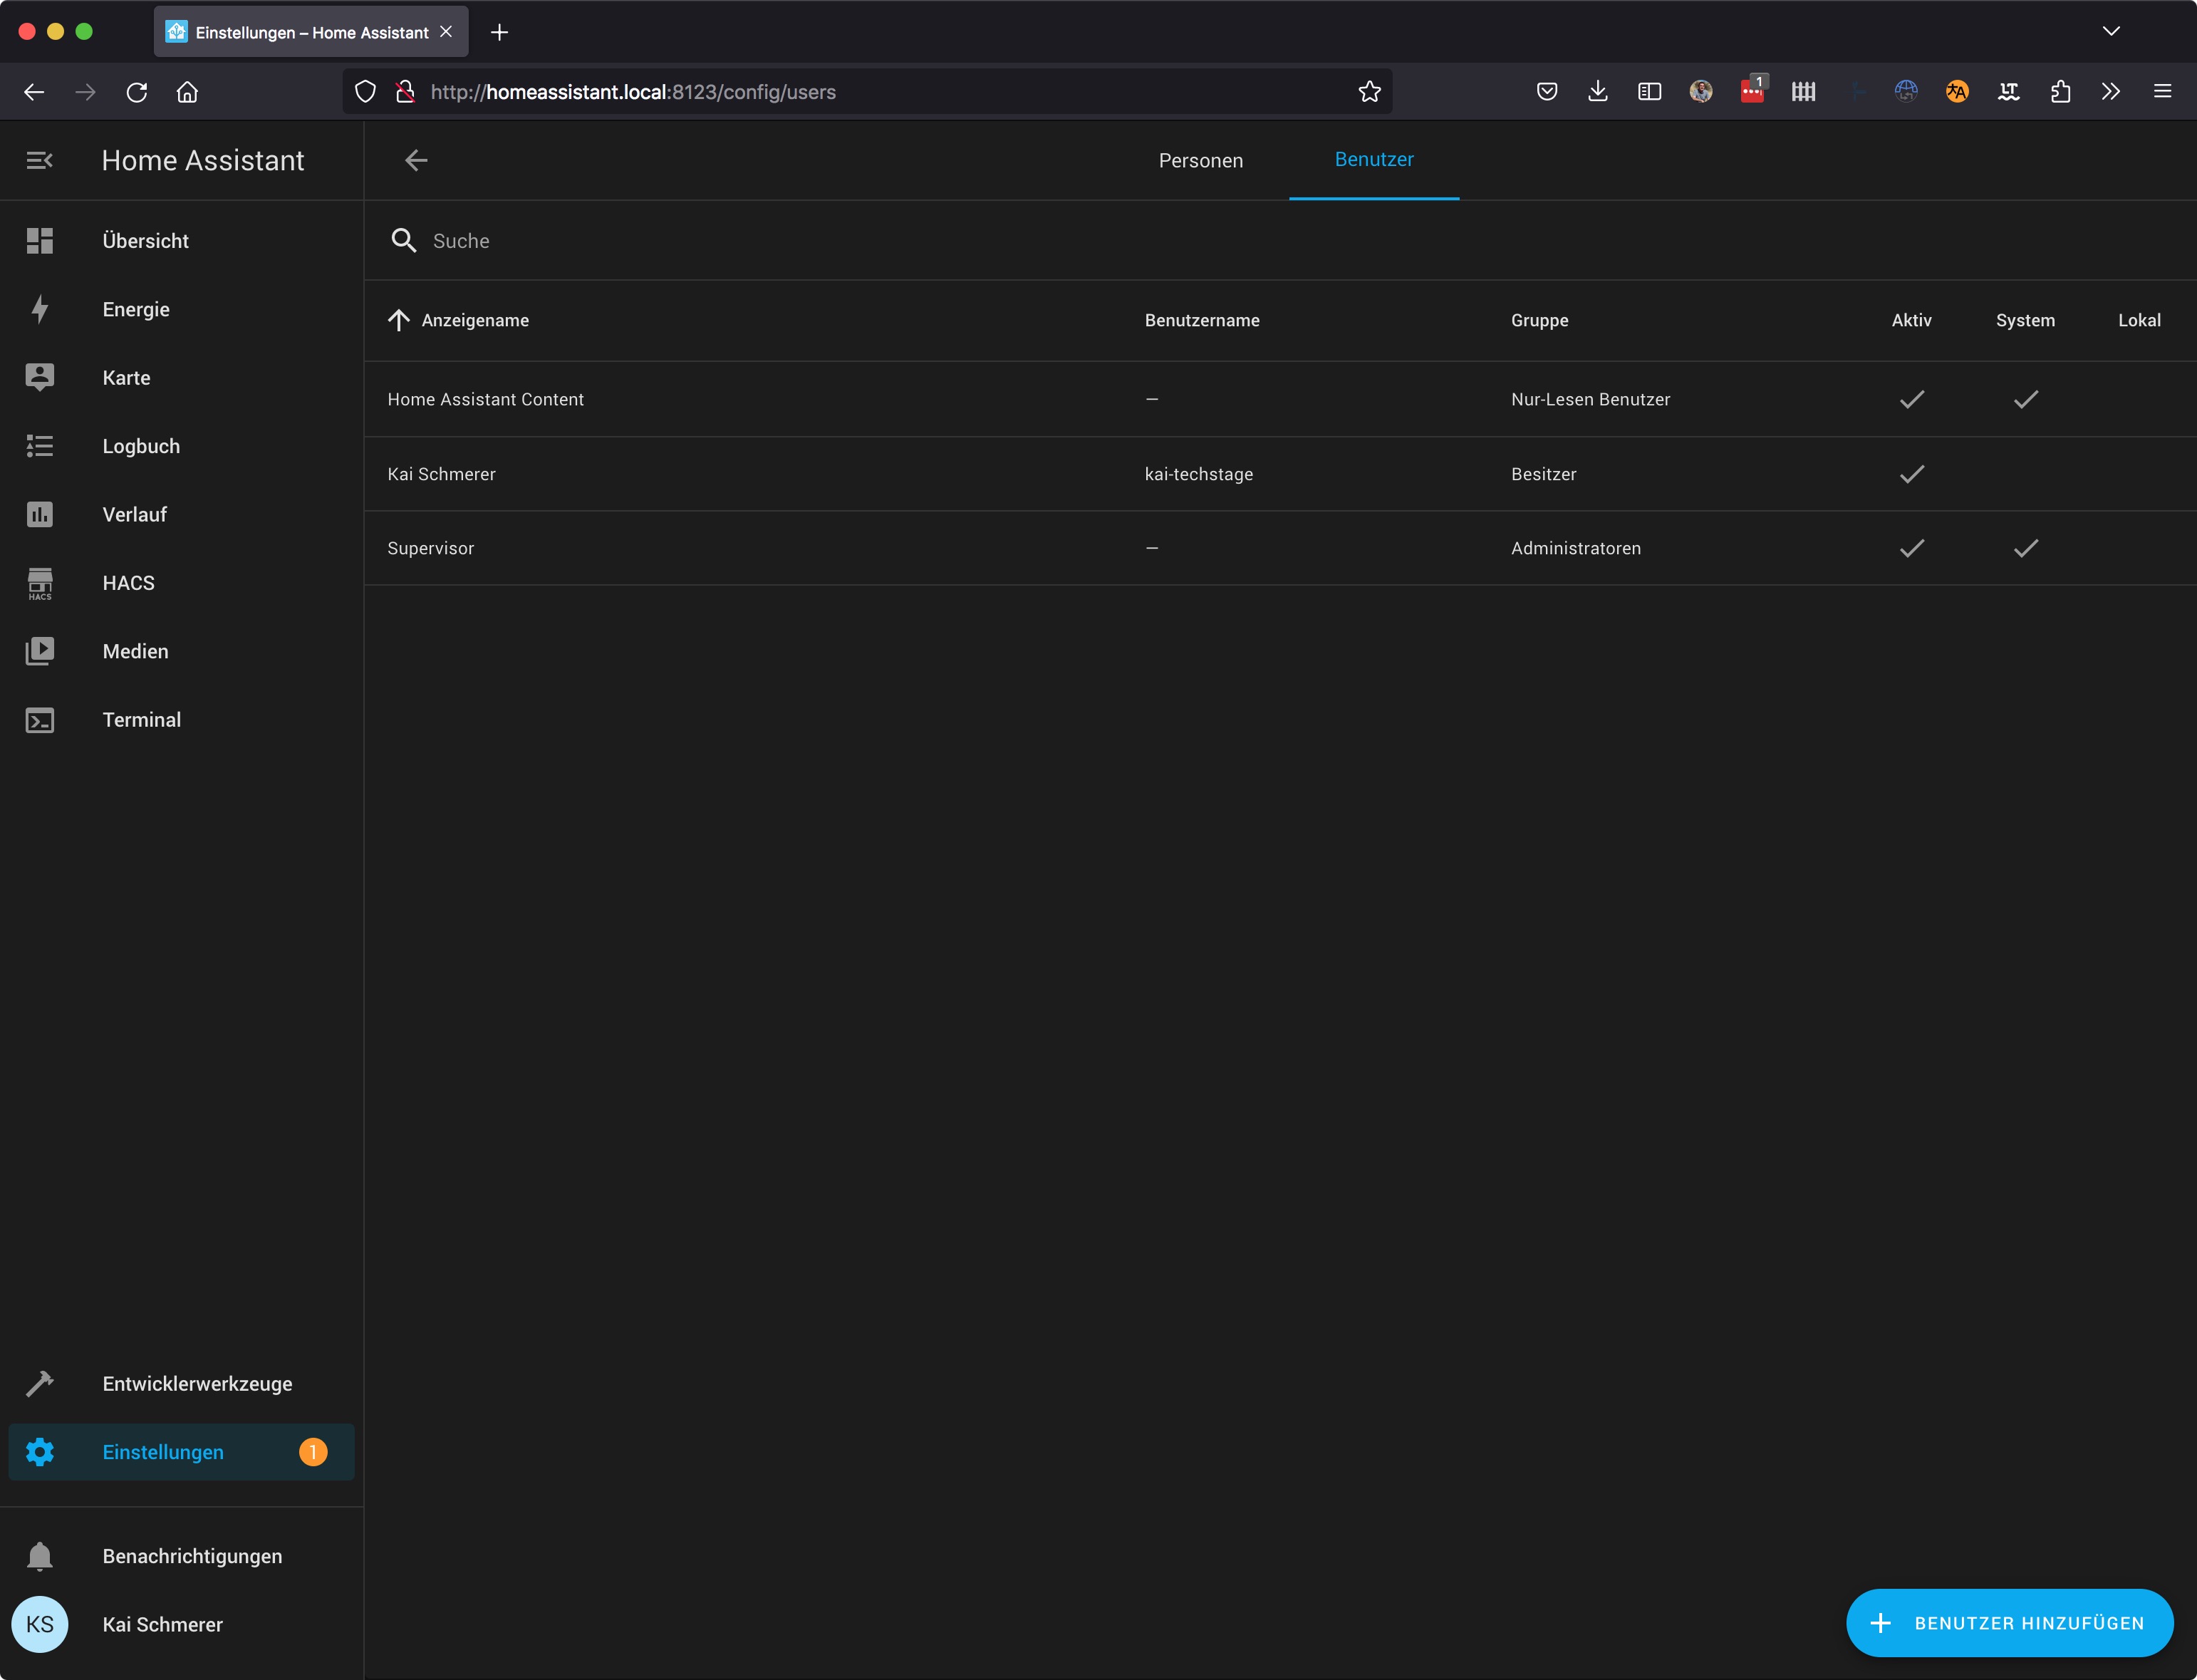The width and height of the screenshot is (2197, 1680).
Task: Click Aktiv checkmark for Kai Schmerer
Action: click(1911, 474)
